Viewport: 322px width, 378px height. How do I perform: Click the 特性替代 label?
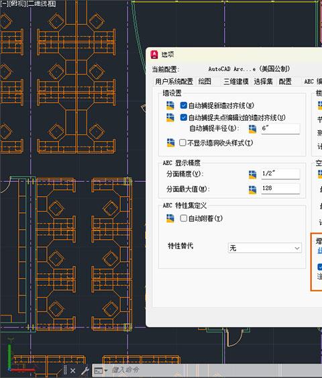tap(180, 246)
